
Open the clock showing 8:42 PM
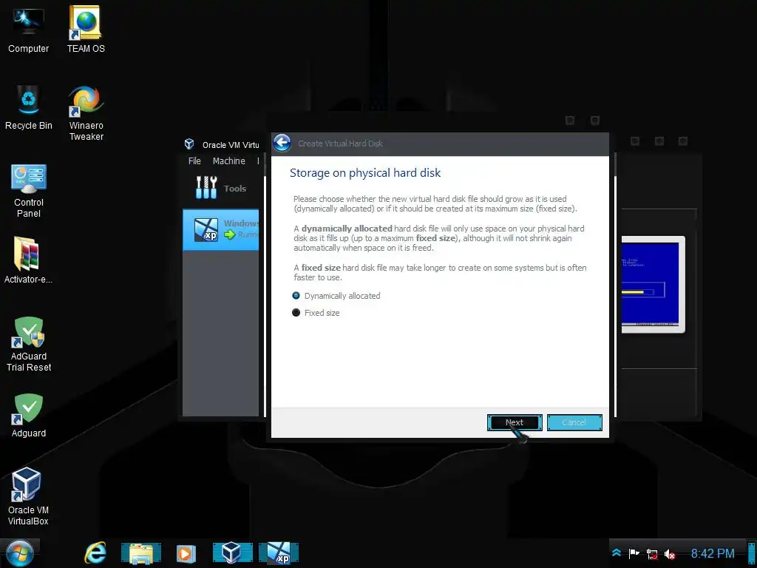713,553
